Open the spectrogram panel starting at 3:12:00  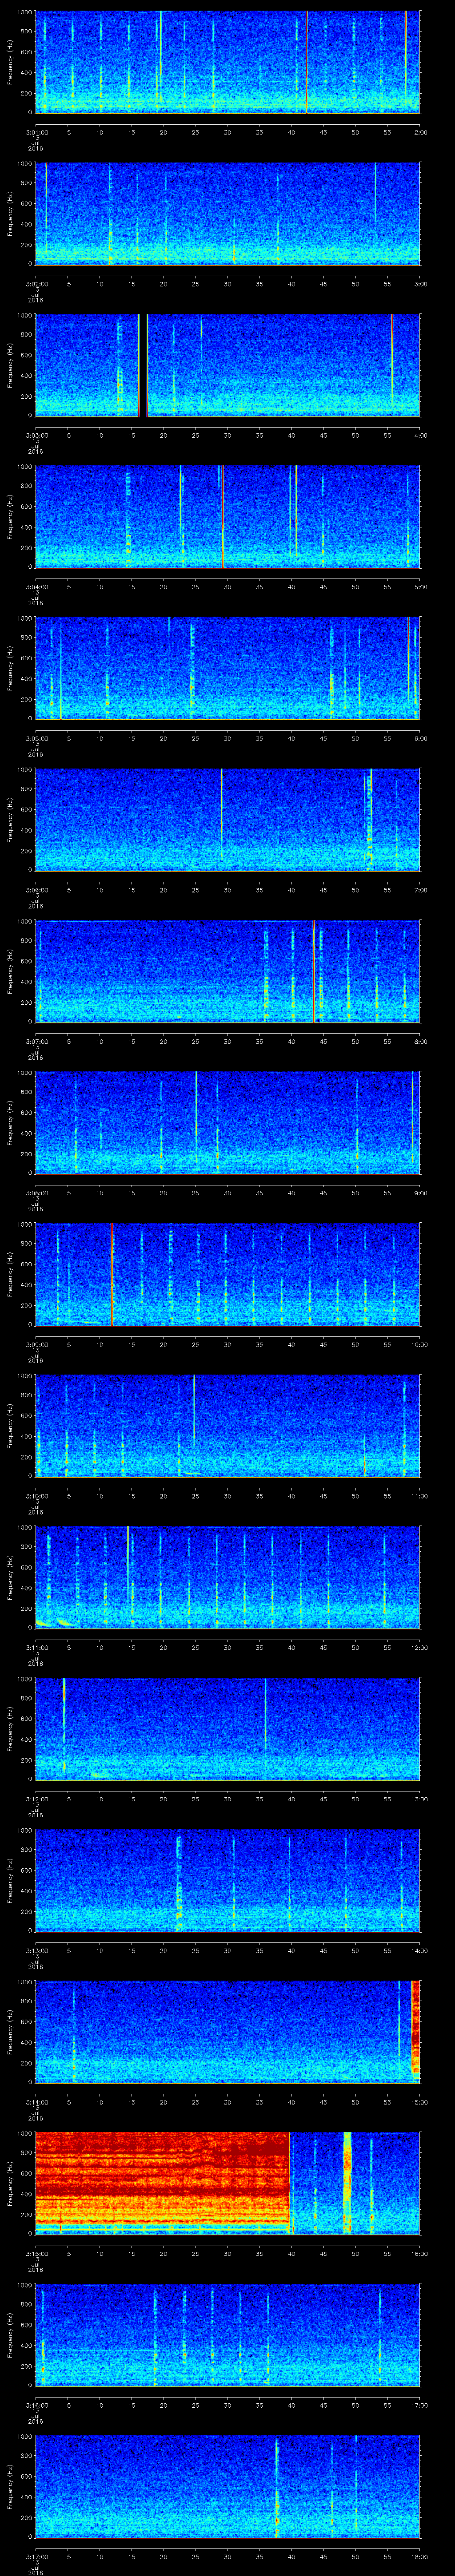228,1729
